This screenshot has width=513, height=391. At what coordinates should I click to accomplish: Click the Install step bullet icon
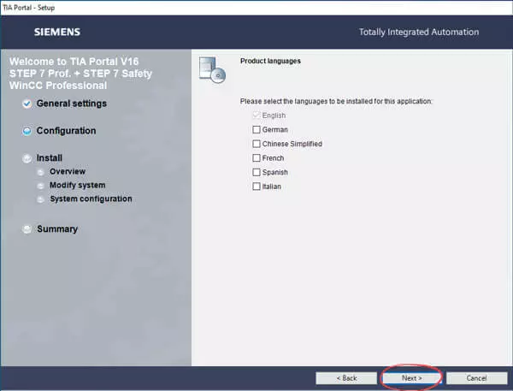27,158
